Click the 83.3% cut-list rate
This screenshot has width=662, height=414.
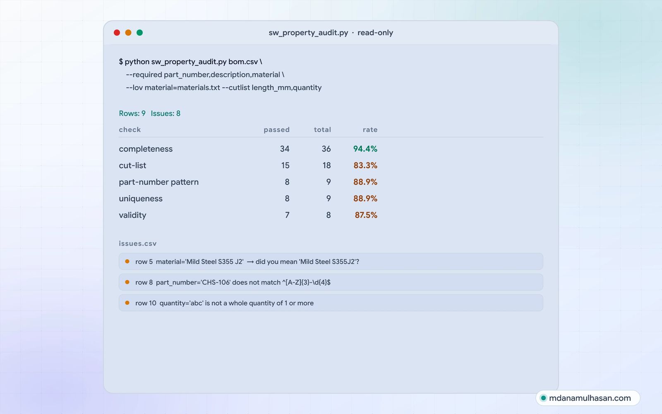[365, 165]
